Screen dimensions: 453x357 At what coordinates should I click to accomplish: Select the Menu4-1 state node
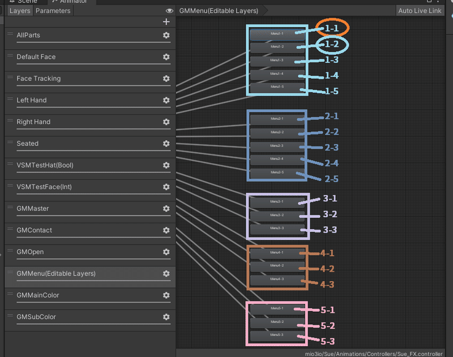click(277, 253)
